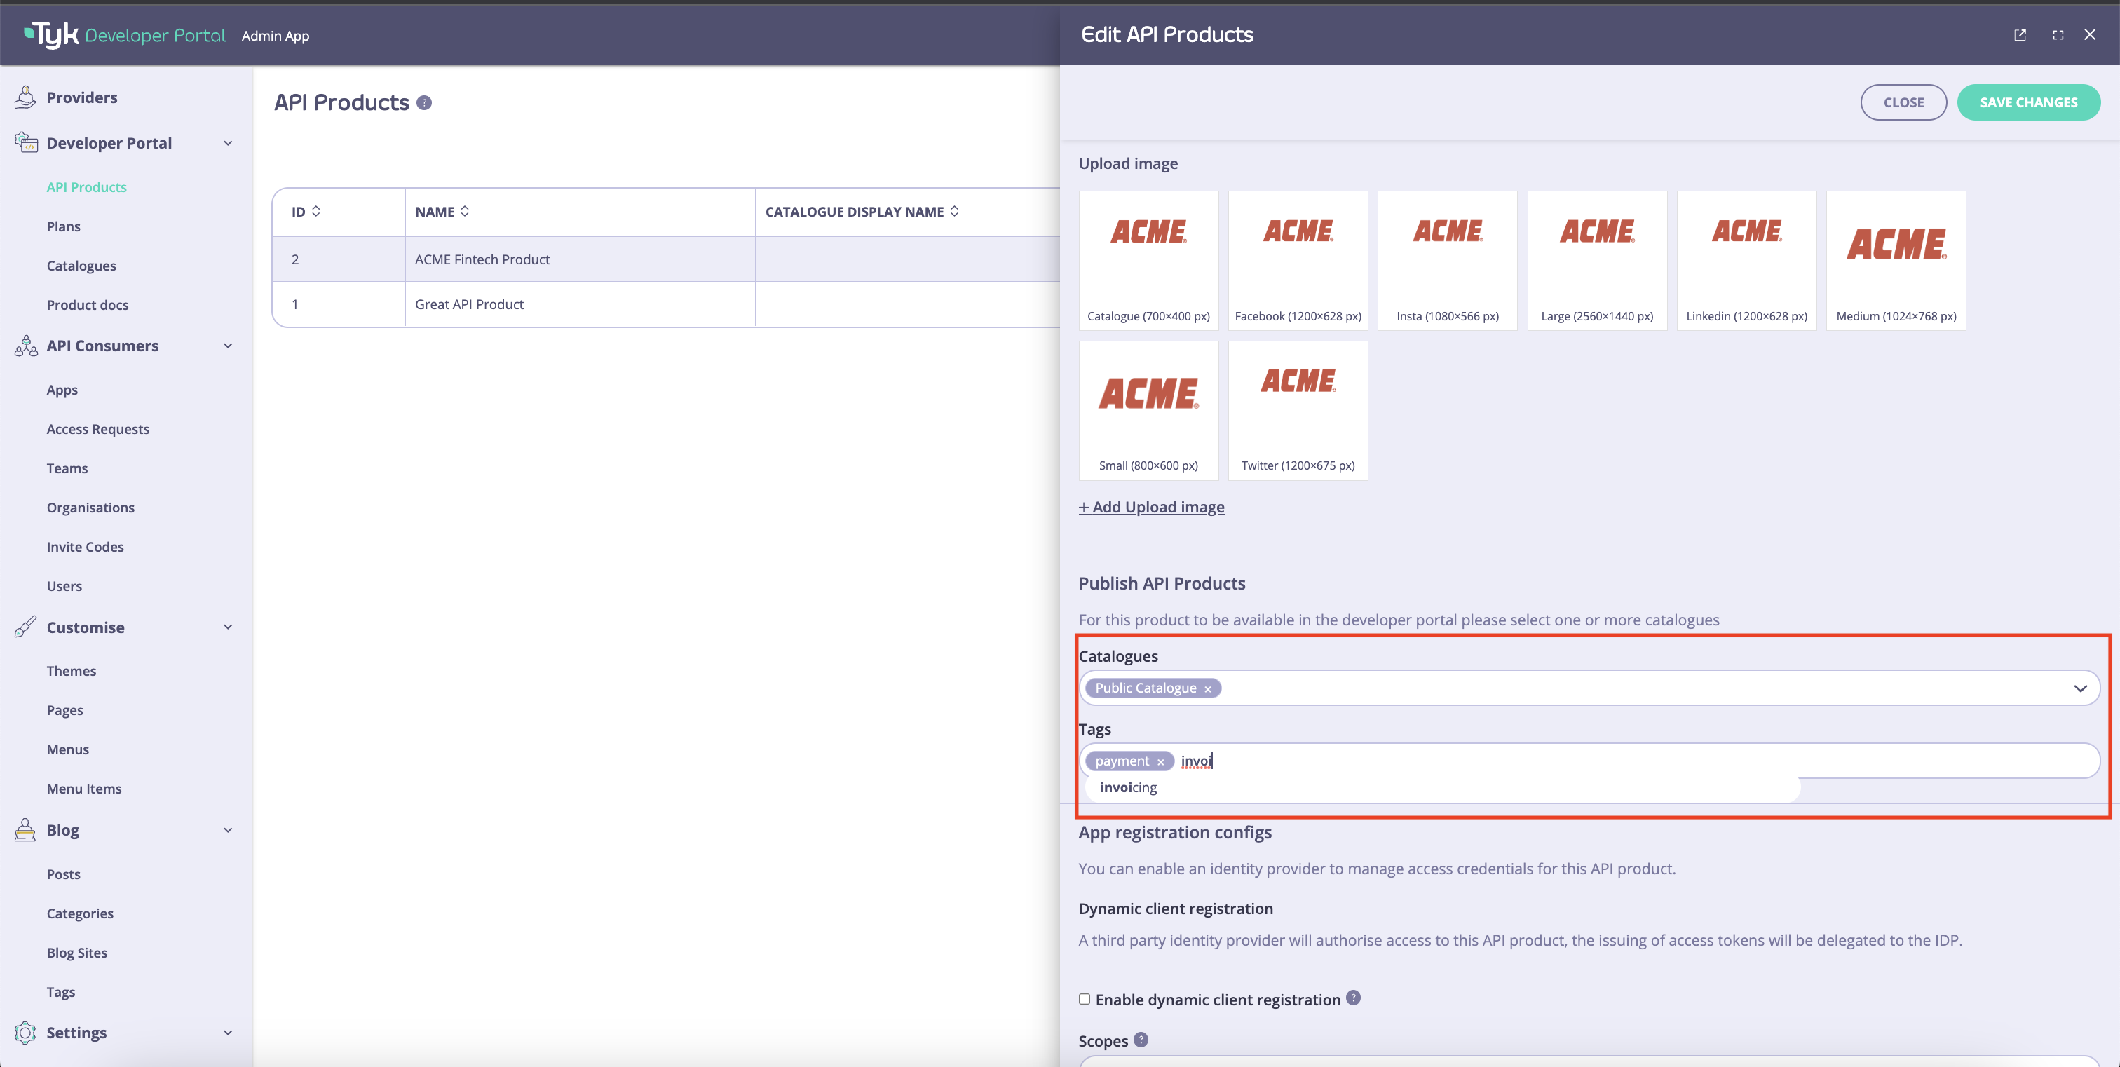Click the Add Upload image link

click(x=1151, y=507)
